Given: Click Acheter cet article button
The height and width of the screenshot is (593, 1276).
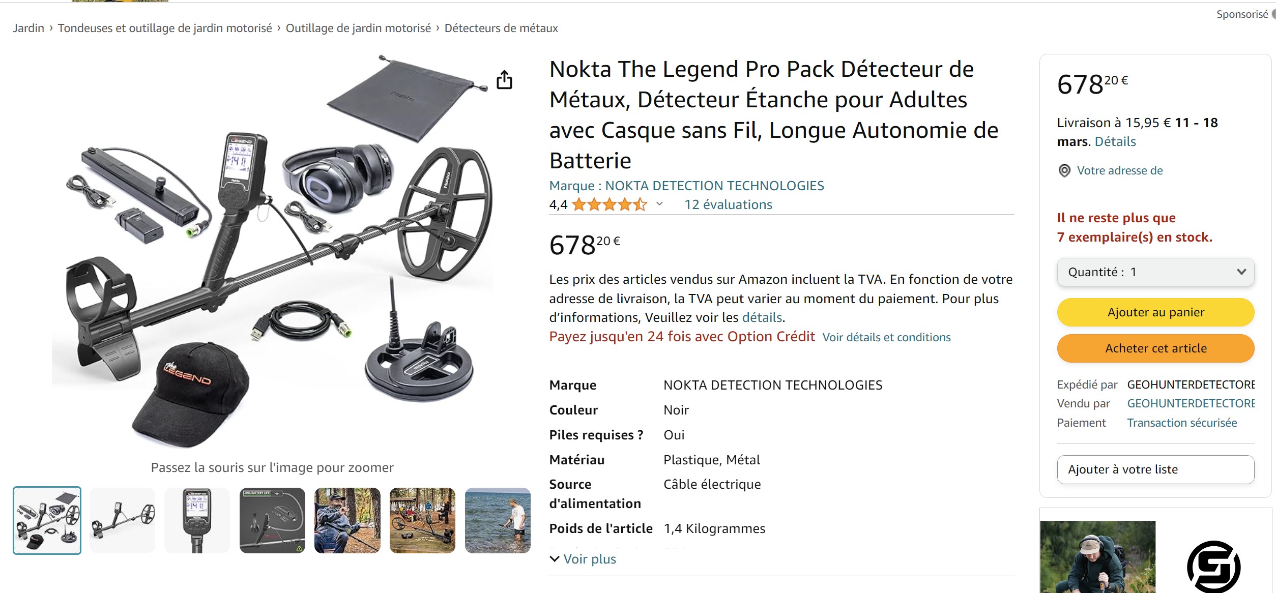Looking at the screenshot, I should click(x=1155, y=348).
